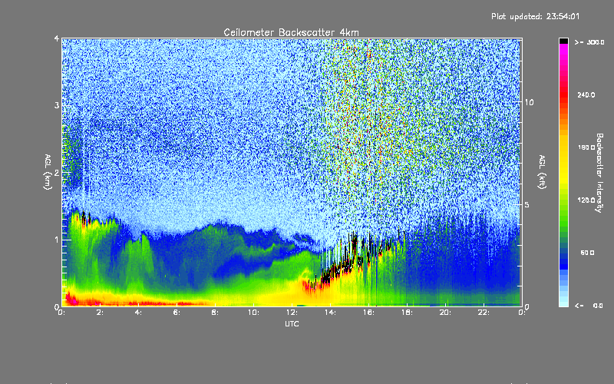Click the 3 km tick on the AGL axis
This screenshot has width=614, height=384.
tap(57, 105)
